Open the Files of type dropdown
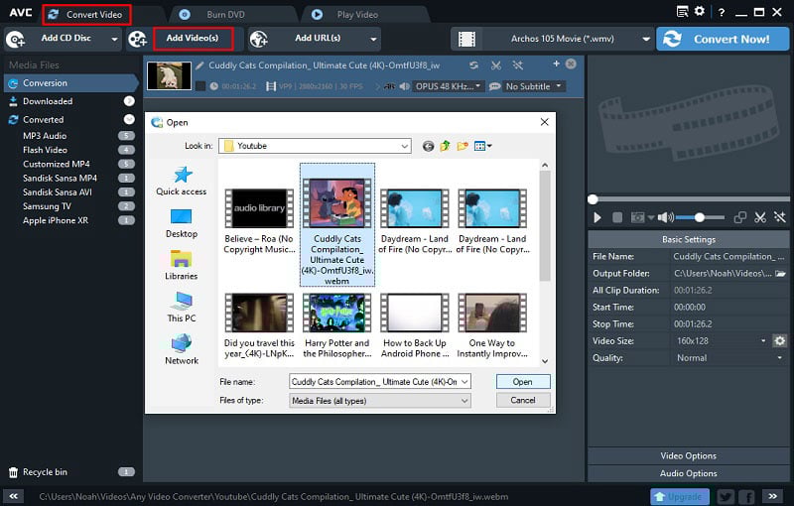Image resolution: width=794 pixels, height=506 pixels. pos(380,401)
